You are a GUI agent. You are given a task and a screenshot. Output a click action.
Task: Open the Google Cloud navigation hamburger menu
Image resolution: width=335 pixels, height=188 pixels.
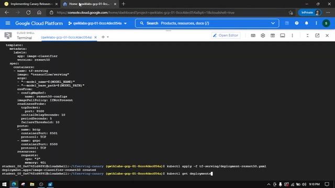[x=8, y=23]
